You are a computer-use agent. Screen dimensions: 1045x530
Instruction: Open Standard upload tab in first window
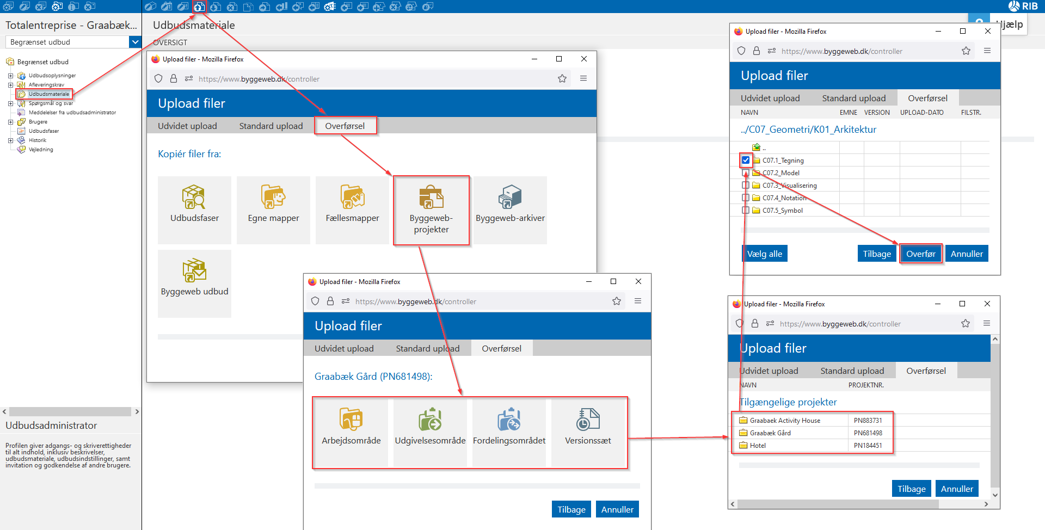click(271, 126)
